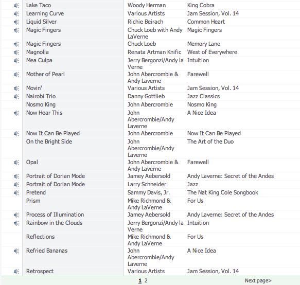Screen dimensions: 300x285
Task: Play the Liquid Silver audio sample
Action: tap(16, 22)
